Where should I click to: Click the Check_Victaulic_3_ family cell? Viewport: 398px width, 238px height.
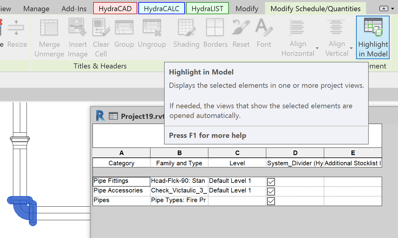(179, 191)
